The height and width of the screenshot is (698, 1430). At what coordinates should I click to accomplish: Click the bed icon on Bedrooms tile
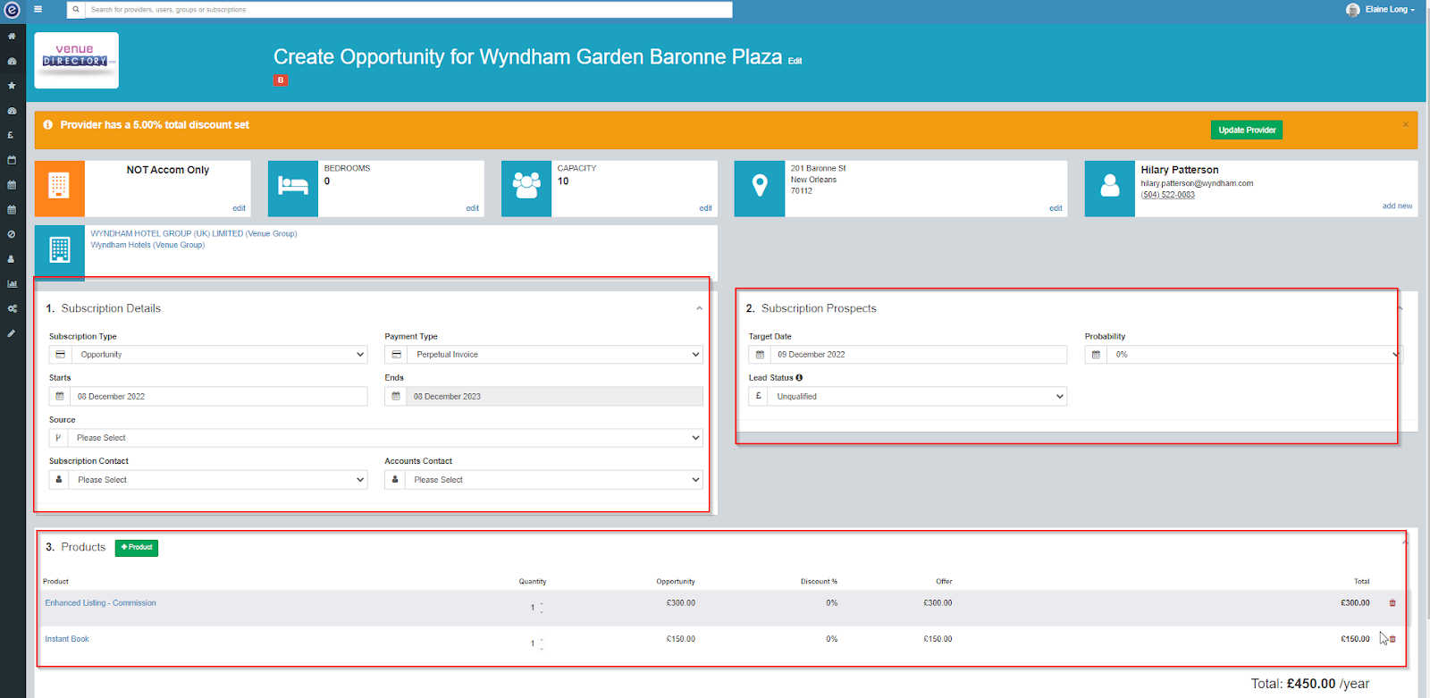pos(293,189)
